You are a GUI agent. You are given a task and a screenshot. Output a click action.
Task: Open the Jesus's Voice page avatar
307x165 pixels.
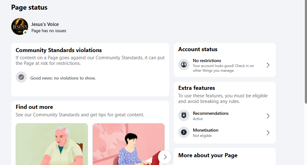click(20, 27)
